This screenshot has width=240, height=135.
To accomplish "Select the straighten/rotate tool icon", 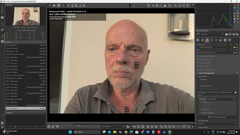I will click(x=80, y=6).
